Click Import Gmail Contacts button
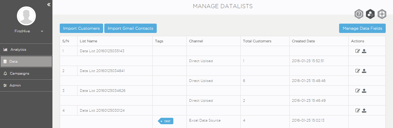 131,28
